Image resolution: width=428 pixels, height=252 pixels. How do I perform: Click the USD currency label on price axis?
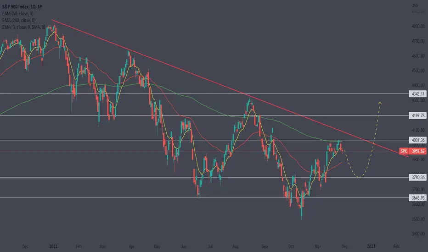[x=415, y=5]
